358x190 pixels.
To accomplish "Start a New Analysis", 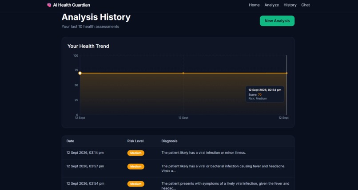I will tap(277, 21).
